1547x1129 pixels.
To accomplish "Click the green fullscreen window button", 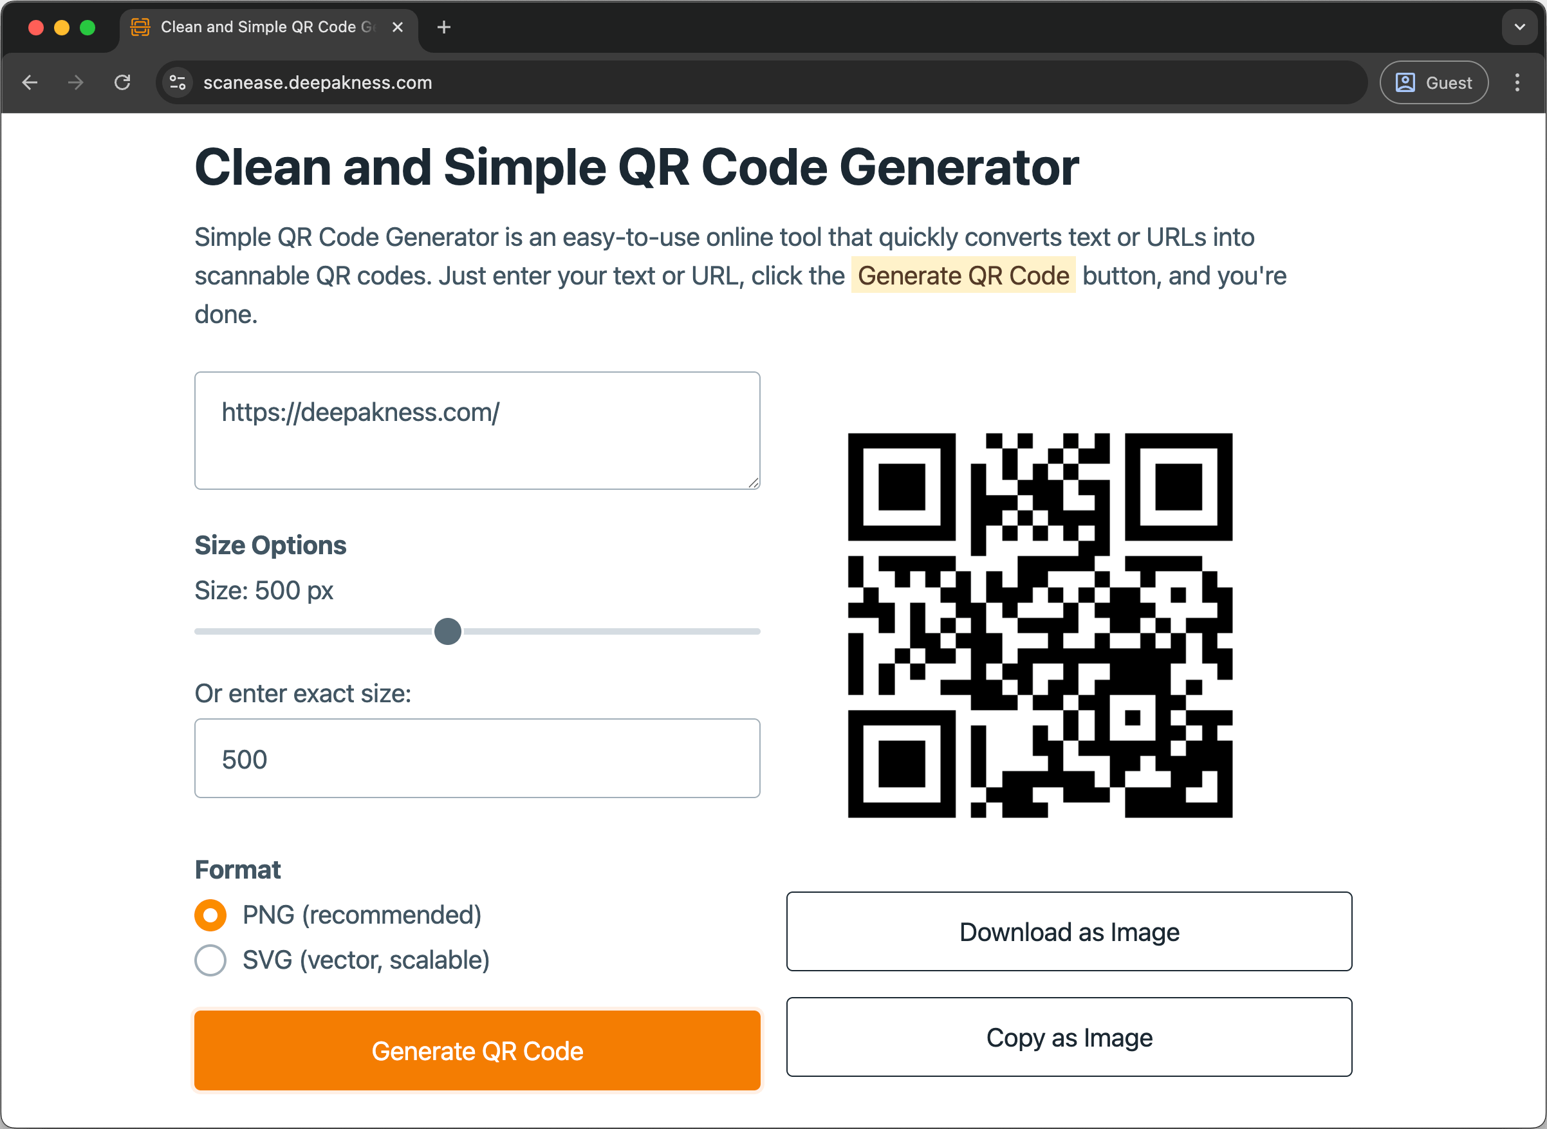I will (x=88, y=27).
